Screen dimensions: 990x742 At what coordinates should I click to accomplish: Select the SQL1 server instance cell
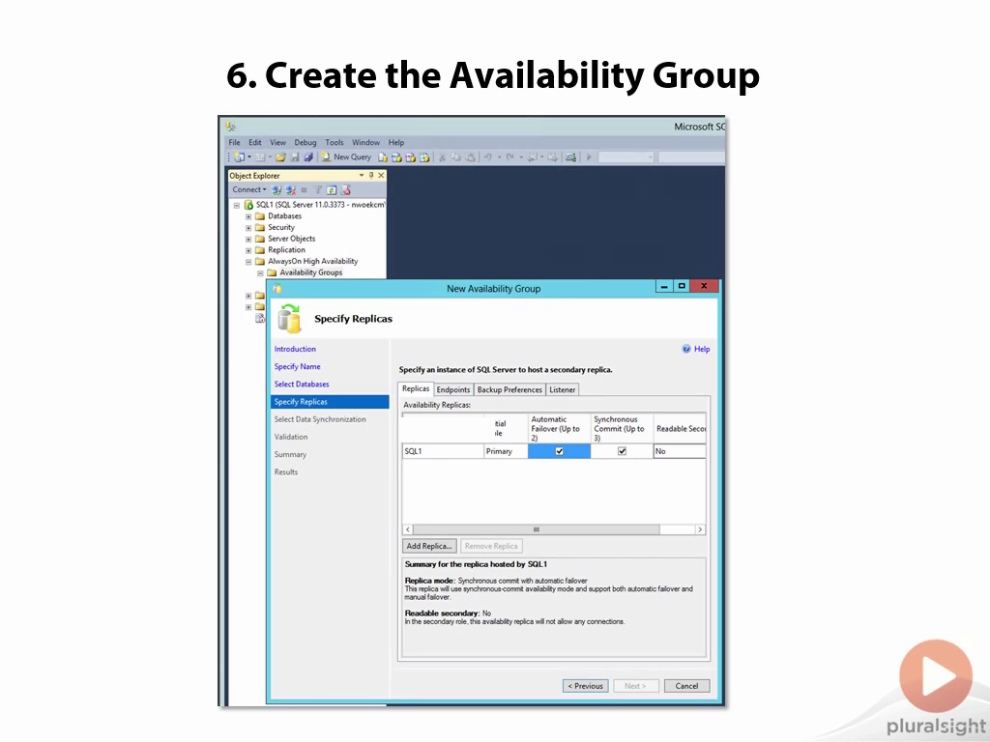click(443, 451)
